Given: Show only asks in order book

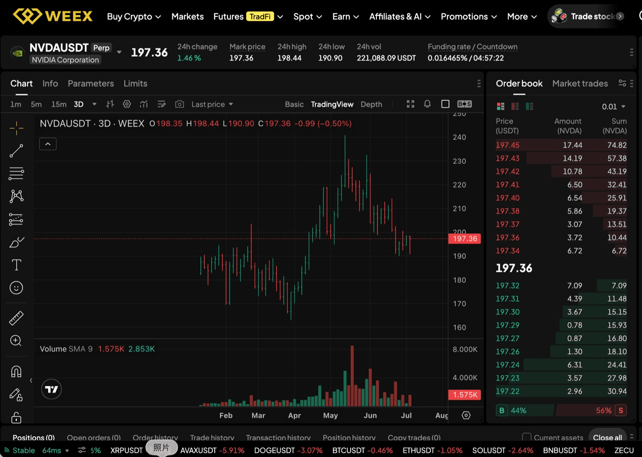Looking at the screenshot, I should (515, 106).
